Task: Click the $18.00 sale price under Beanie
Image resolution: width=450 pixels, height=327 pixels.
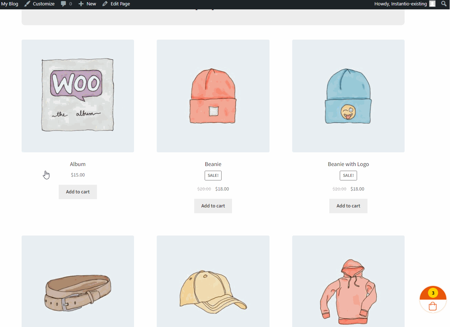Action: 222,189
